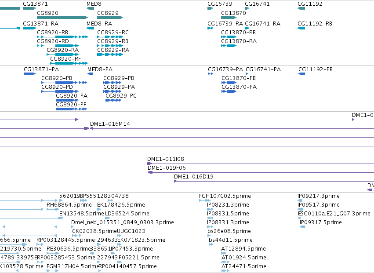This screenshot has width=374, height=273.
Task: Click the CG11192 gene label
Action: (x=310, y=4)
